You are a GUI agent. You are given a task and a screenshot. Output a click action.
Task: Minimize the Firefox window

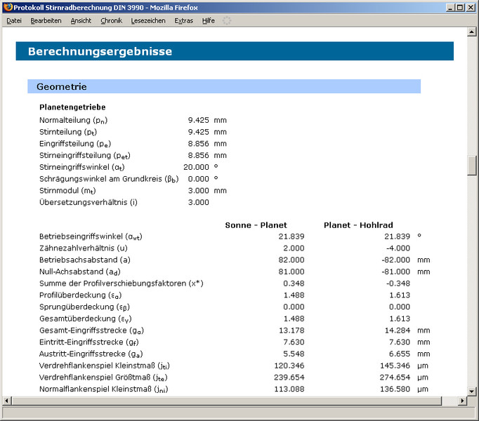pos(448,7)
